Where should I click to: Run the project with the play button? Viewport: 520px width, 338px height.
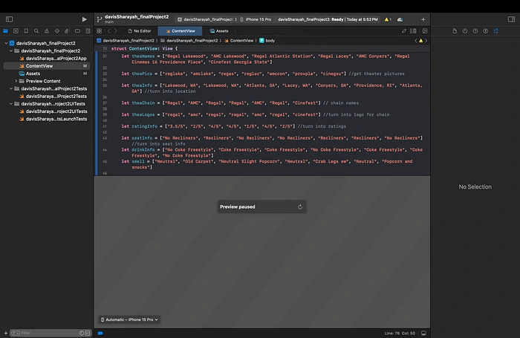tap(84, 19)
